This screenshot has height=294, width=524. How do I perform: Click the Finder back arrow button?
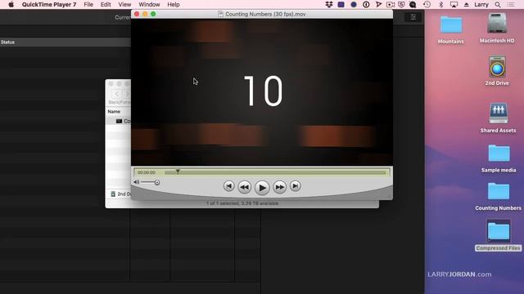pyautogui.click(x=116, y=94)
